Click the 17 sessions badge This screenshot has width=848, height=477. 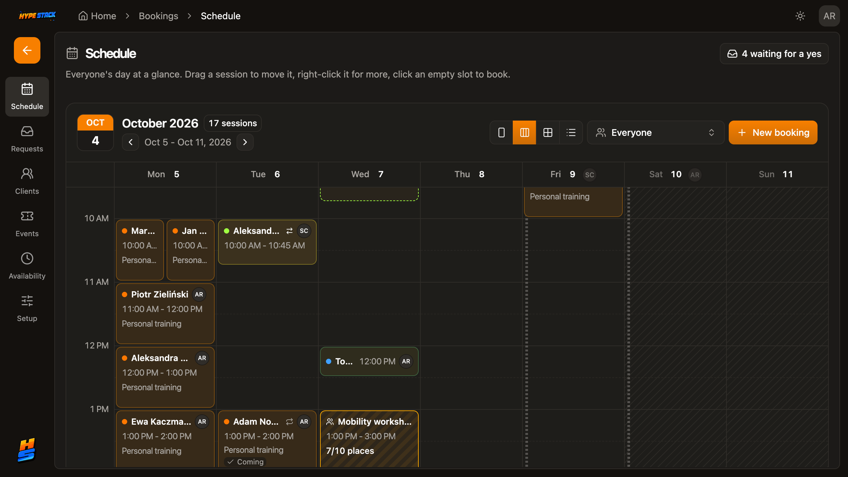coord(233,123)
